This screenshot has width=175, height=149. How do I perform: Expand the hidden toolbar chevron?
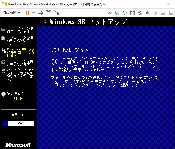[x=110, y=13]
